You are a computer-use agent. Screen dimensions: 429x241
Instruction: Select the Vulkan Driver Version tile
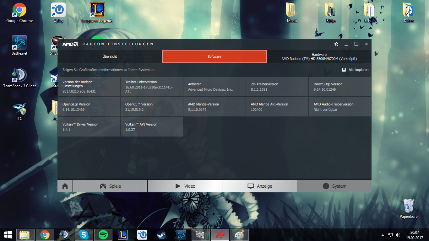[89, 127]
